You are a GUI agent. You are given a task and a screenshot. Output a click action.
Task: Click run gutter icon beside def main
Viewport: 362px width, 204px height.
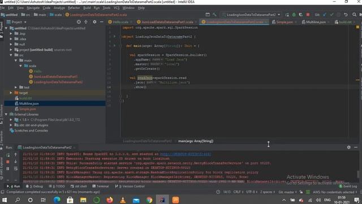[x=114, y=46]
